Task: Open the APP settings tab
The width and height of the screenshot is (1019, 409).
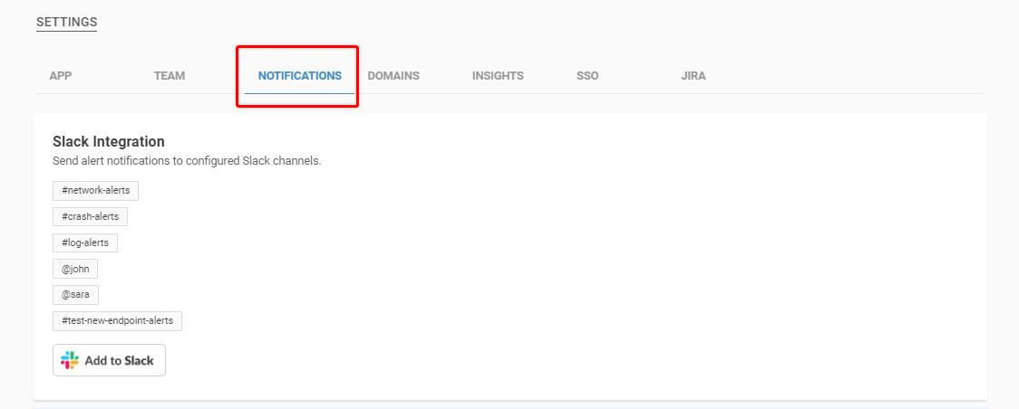Action: pos(61,76)
